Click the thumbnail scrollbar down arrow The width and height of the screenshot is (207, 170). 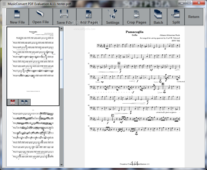[62, 165]
